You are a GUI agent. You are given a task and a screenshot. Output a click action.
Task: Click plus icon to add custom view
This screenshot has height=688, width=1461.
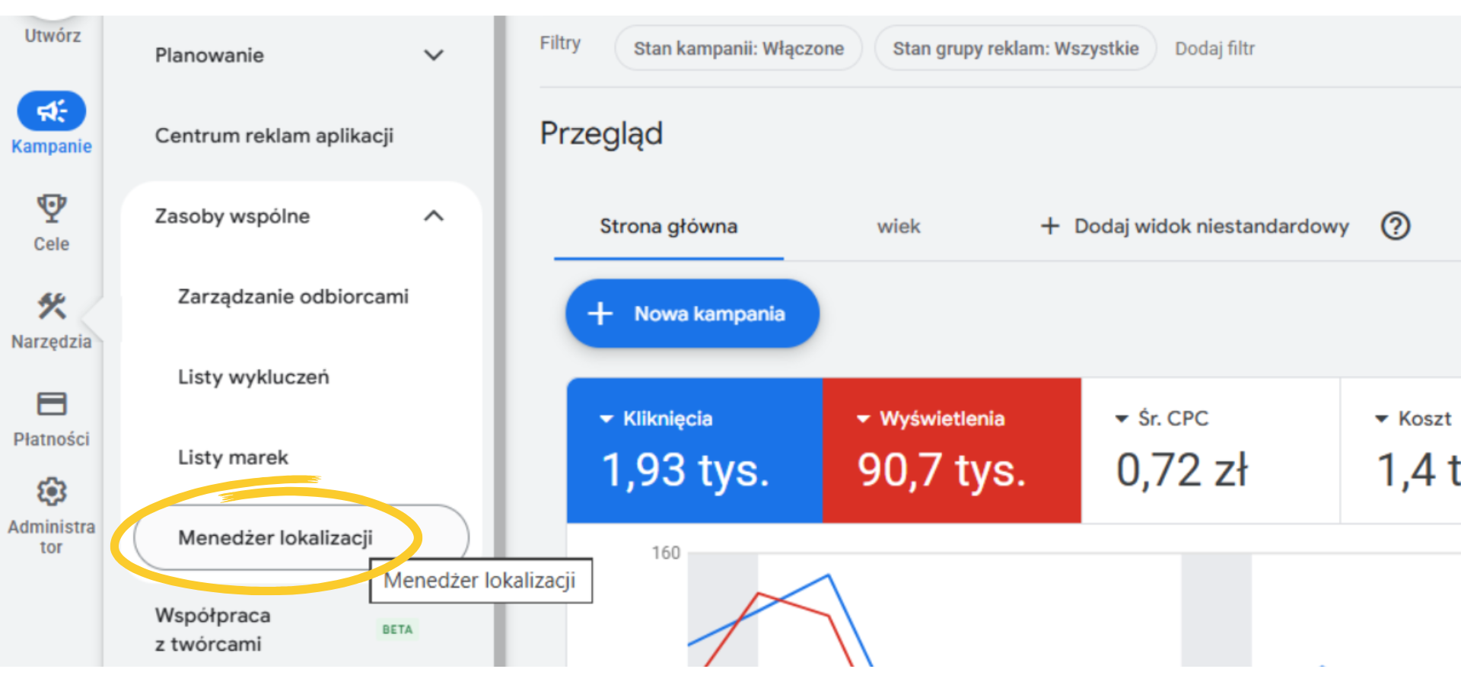point(1050,226)
